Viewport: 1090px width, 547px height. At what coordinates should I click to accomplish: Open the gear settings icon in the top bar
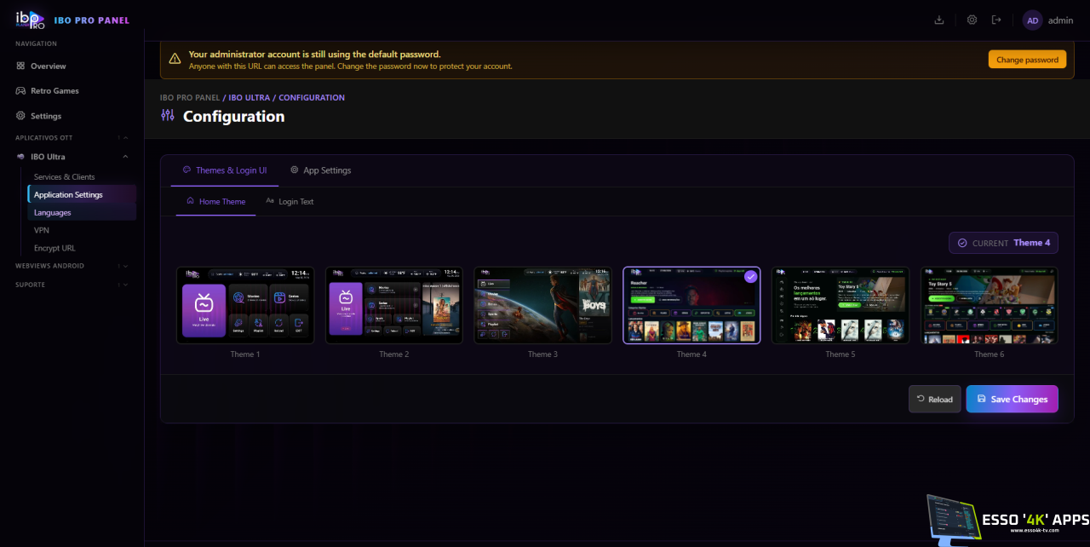pyautogui.click(x=972, y=20)
